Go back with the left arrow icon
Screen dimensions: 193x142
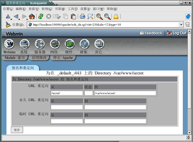pyautogui.click(x=16, y=16)
